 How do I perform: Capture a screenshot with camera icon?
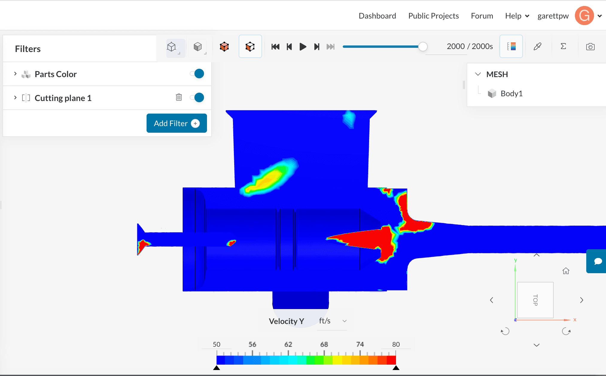(590, 47)
